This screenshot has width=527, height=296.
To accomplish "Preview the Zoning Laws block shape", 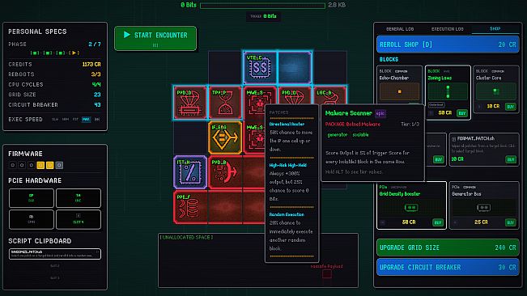I will (448, 91).
